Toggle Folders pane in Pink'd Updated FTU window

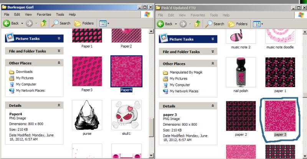[238, 24]
